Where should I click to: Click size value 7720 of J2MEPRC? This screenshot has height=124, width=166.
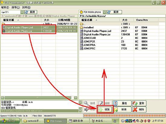click(124, 48)
